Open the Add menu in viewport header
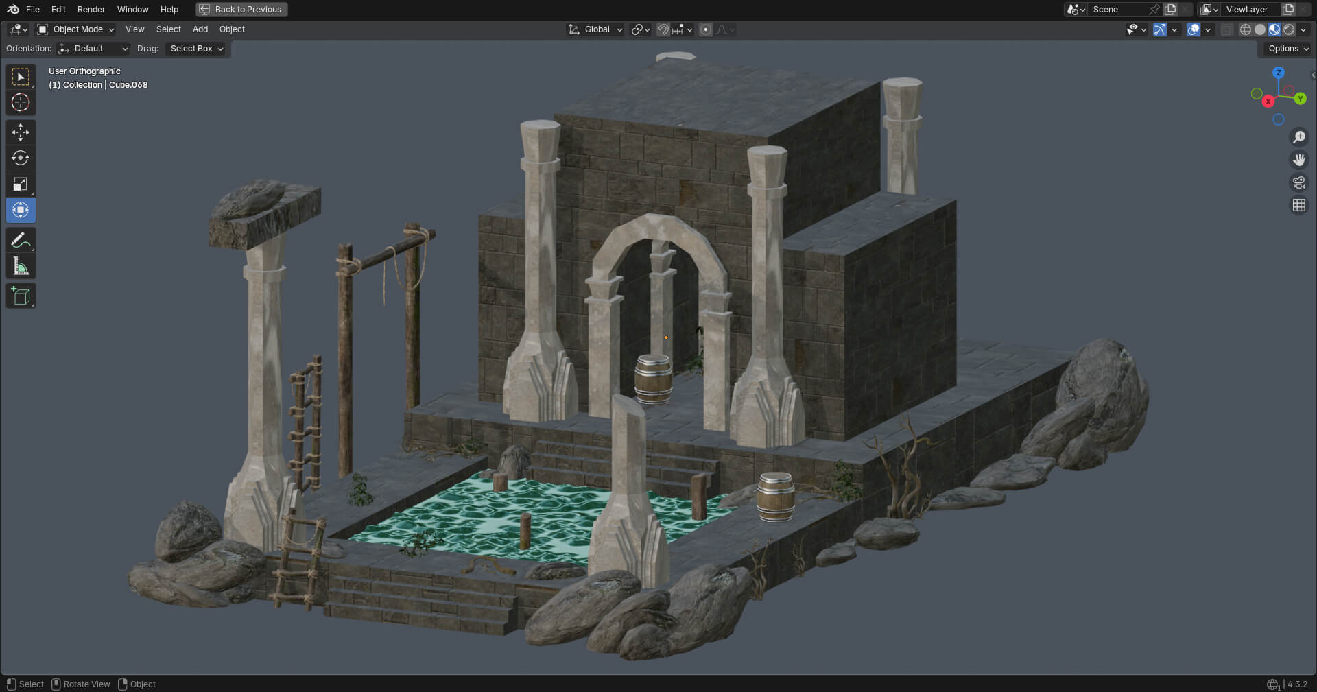1317x692 pixels. coord(200,29)
